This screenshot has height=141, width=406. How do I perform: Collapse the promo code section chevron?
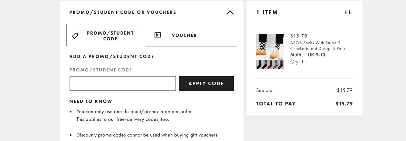(x=230, y=12)
